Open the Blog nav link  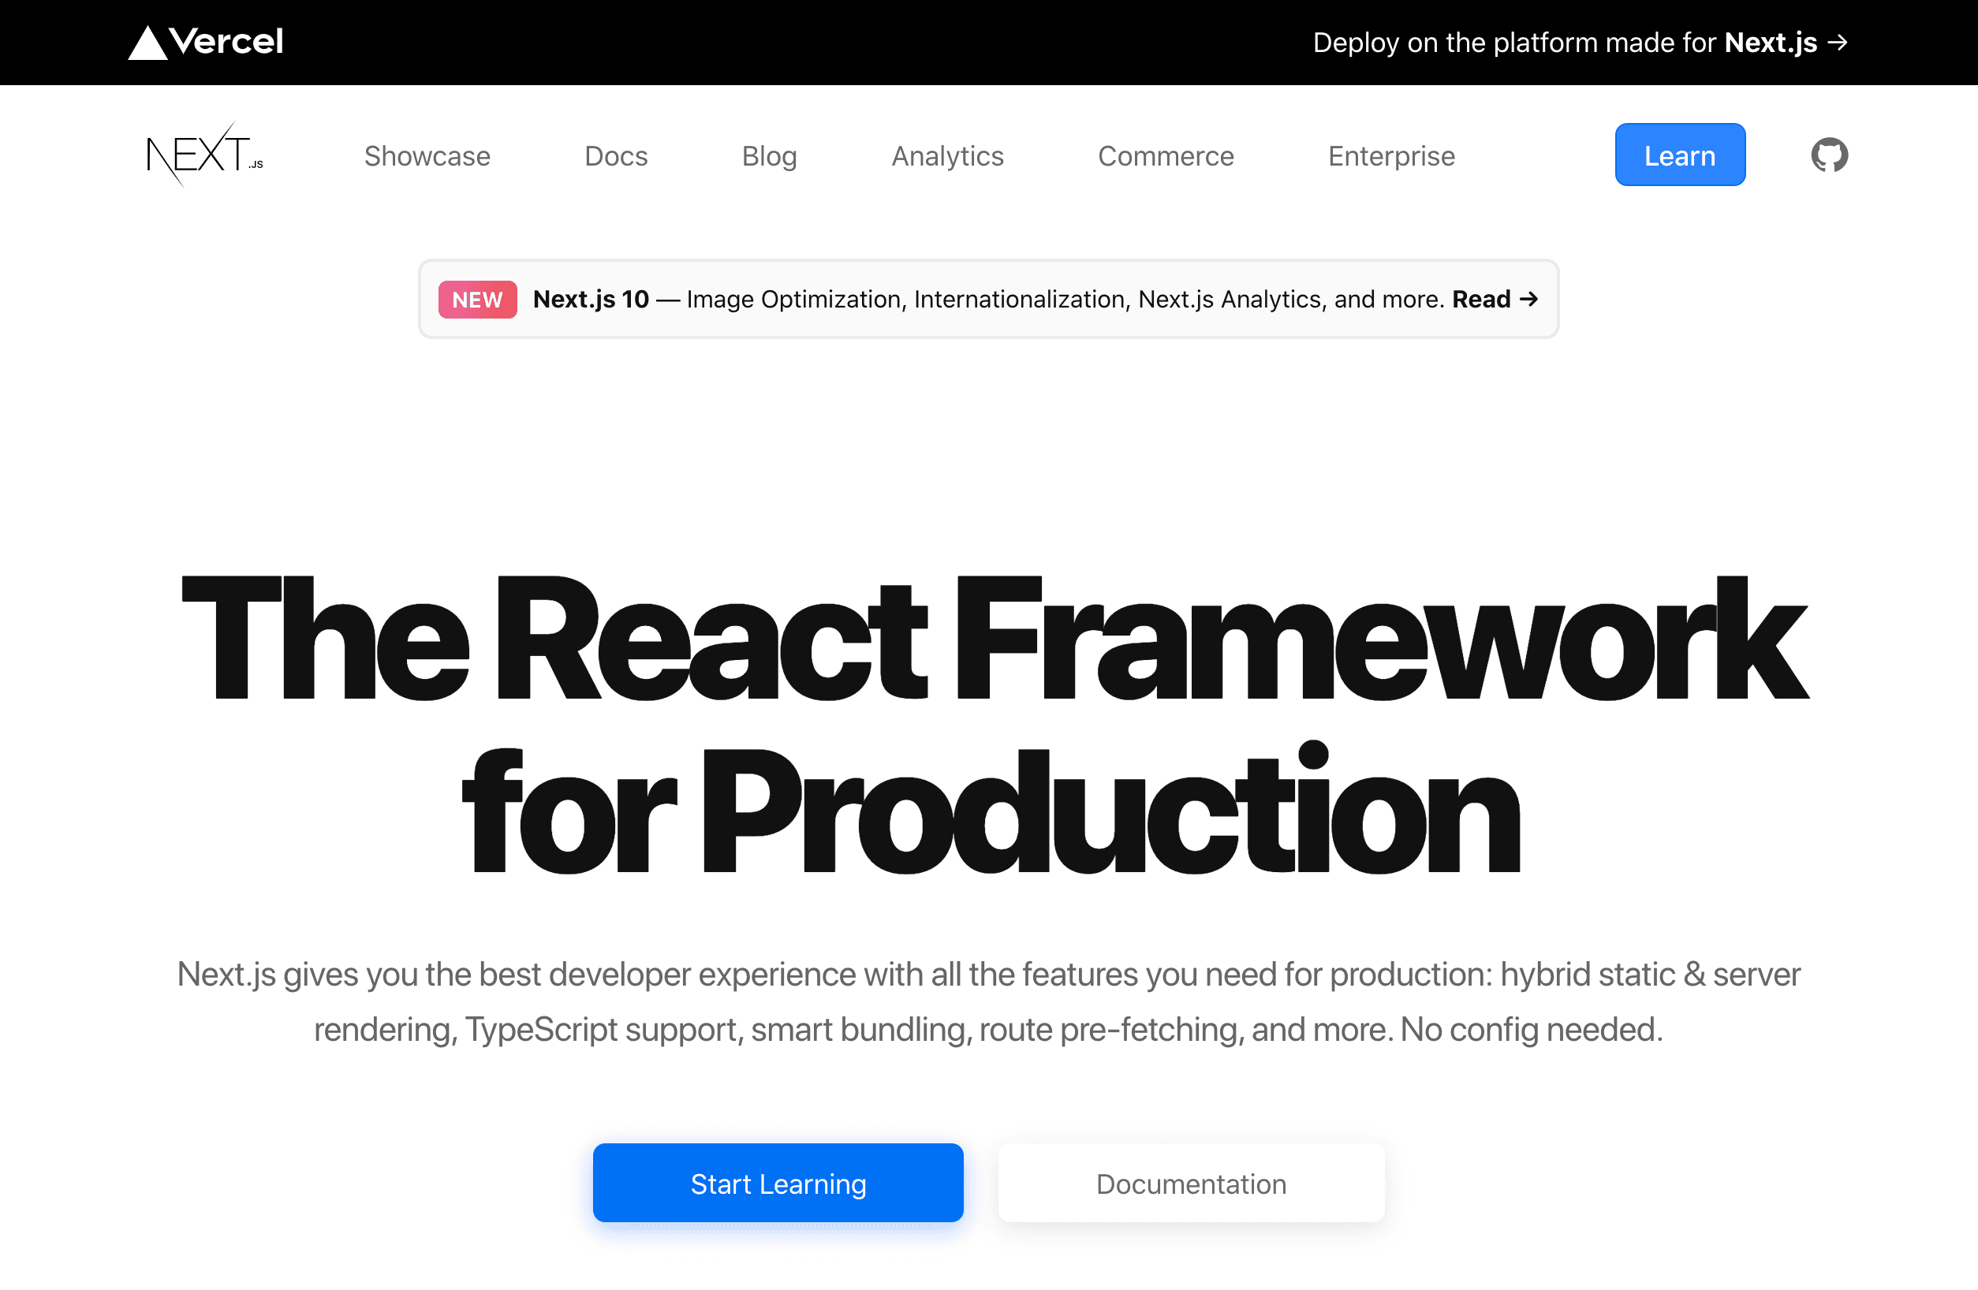769,156
